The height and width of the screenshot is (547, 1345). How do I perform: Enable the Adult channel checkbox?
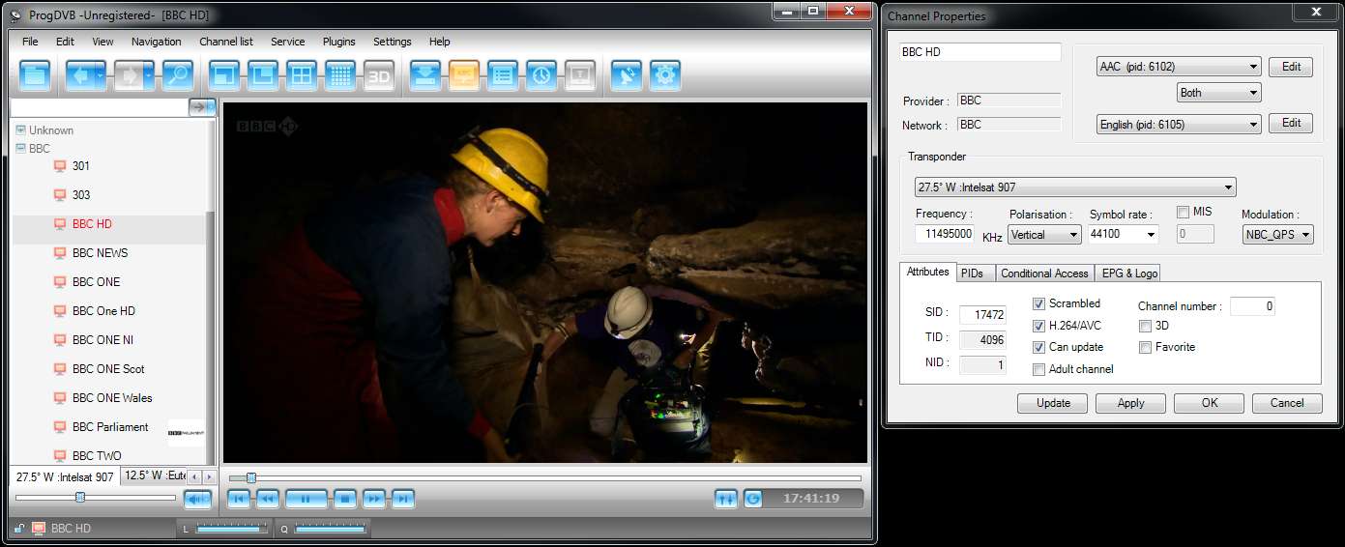[1039, 369]
